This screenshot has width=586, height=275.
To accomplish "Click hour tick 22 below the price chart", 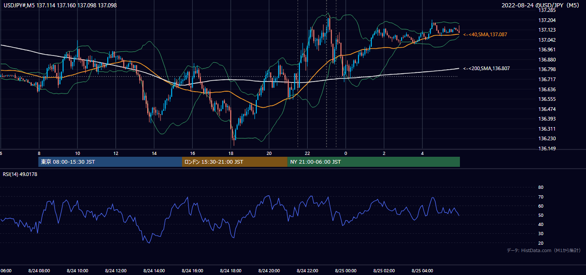I will pyautogui.click(x=308, y=154).
